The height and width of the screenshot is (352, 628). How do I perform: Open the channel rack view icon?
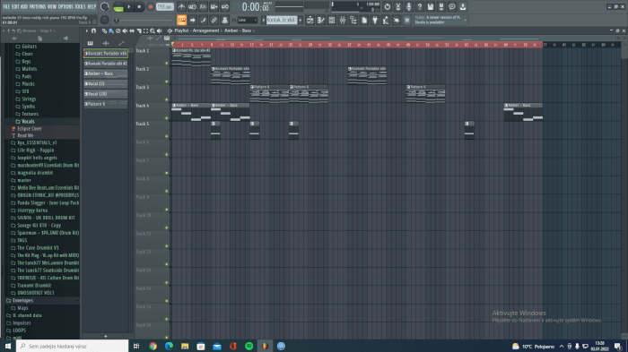[332, 20]
